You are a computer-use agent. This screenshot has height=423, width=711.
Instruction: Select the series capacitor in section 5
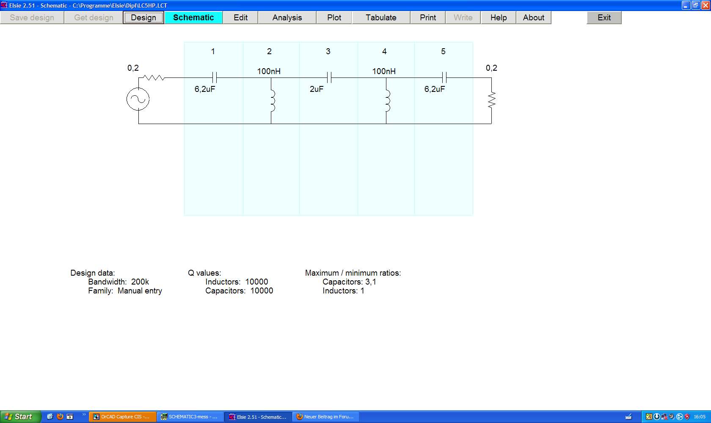click(x=444, y=77)
